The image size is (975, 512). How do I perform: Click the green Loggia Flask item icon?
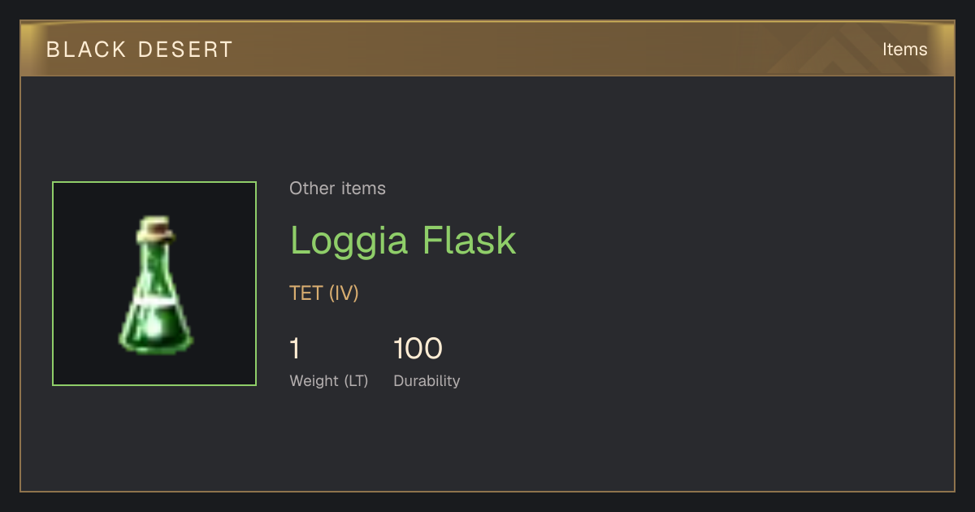coord(155,285)
